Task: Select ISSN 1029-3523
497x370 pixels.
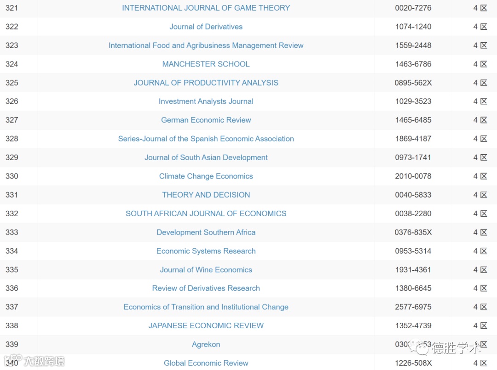Action: pos(413,101)
